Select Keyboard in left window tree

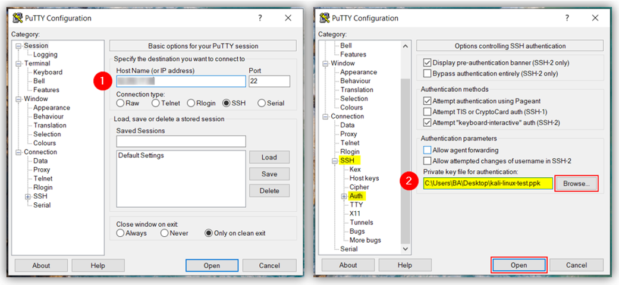coord(48,73)
